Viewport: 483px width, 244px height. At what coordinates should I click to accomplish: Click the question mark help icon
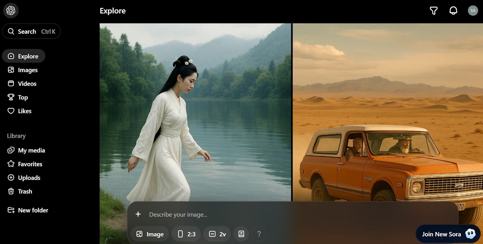[259, 234]
